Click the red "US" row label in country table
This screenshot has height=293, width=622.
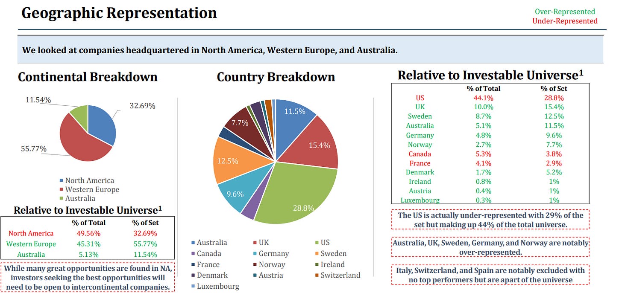420,98
